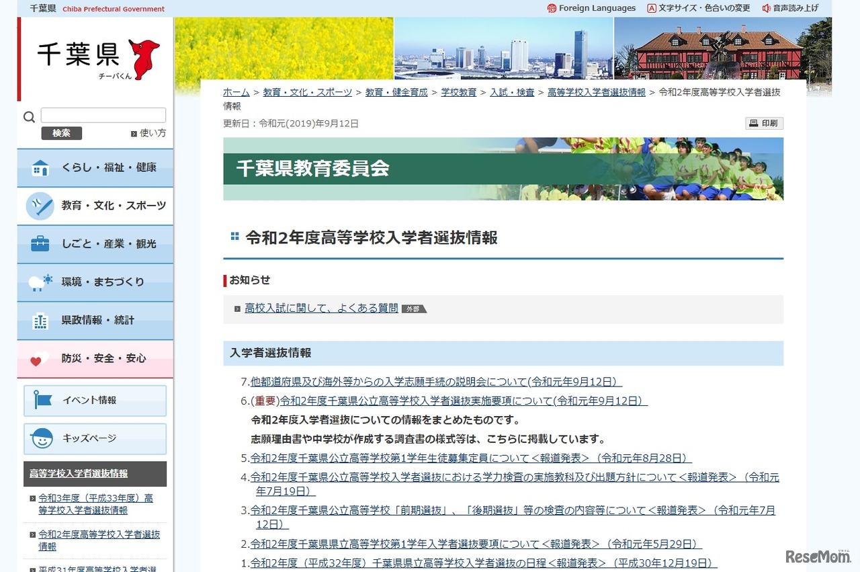Open 教育・文化・スポーツ sidebar menu
The image size is (860, 572).
[113, 206]
